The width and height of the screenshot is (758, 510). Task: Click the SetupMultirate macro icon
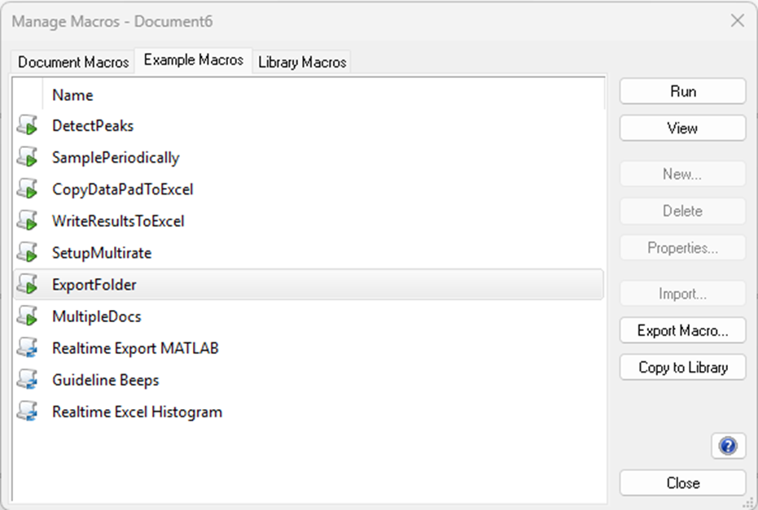click(x=28, y=253)
